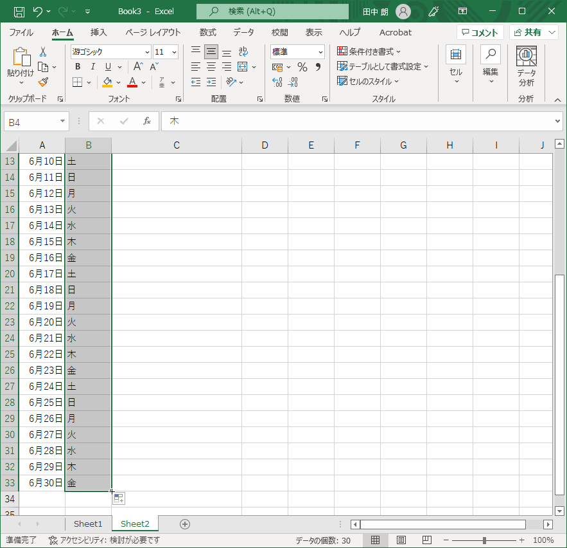Toggle Align Left horizontal alignment

196,67
